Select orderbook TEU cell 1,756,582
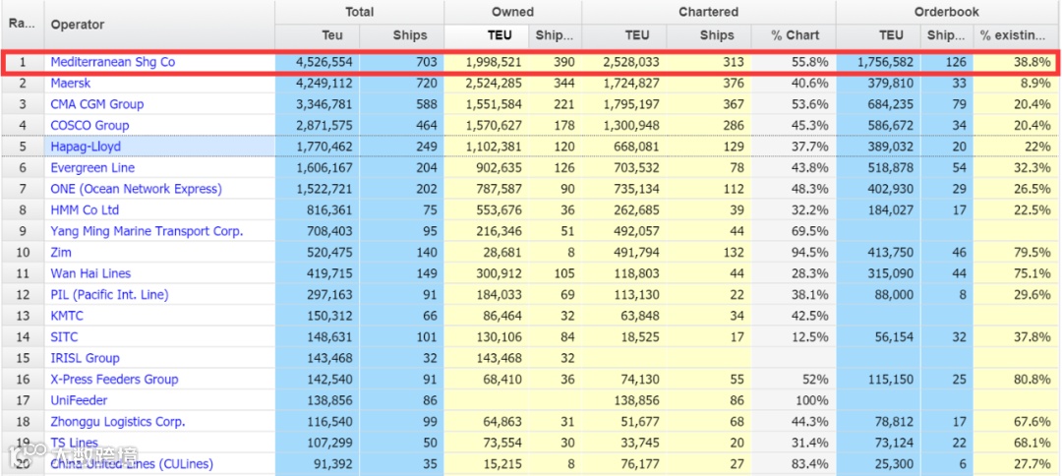 click(878, 62)
